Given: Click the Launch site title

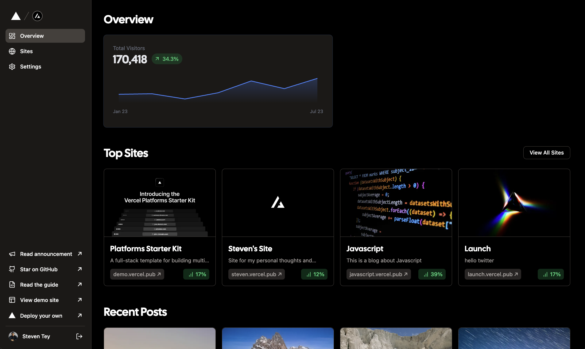Looking at the screenshot, I should pos(478,249).
